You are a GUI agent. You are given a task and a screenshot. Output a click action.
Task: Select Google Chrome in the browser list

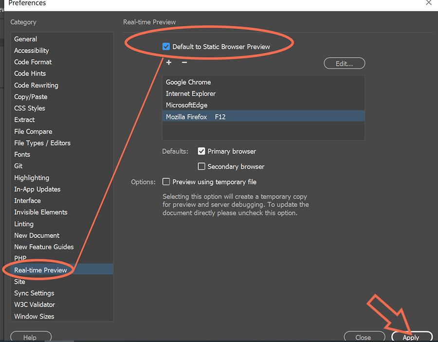point(188,82)
